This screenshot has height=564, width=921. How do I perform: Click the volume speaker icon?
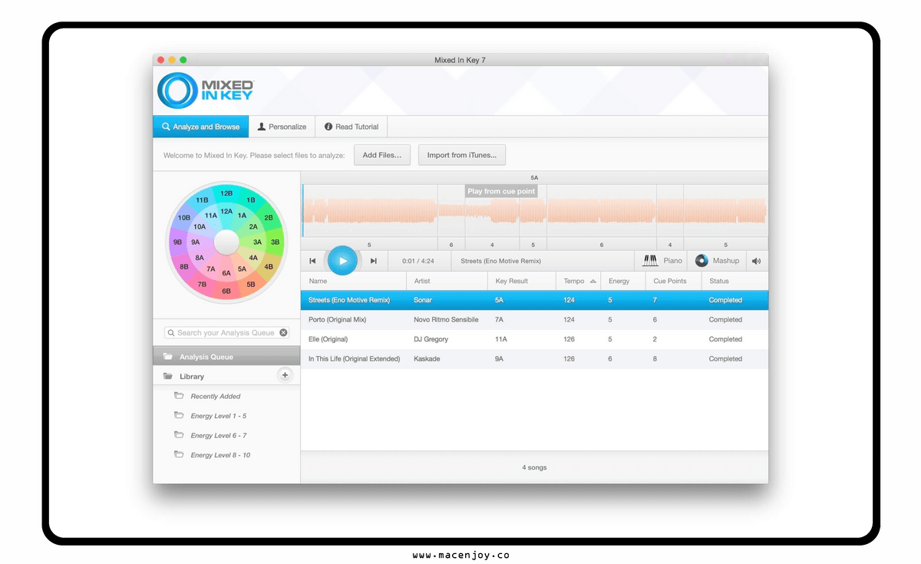tap(757, 261)
